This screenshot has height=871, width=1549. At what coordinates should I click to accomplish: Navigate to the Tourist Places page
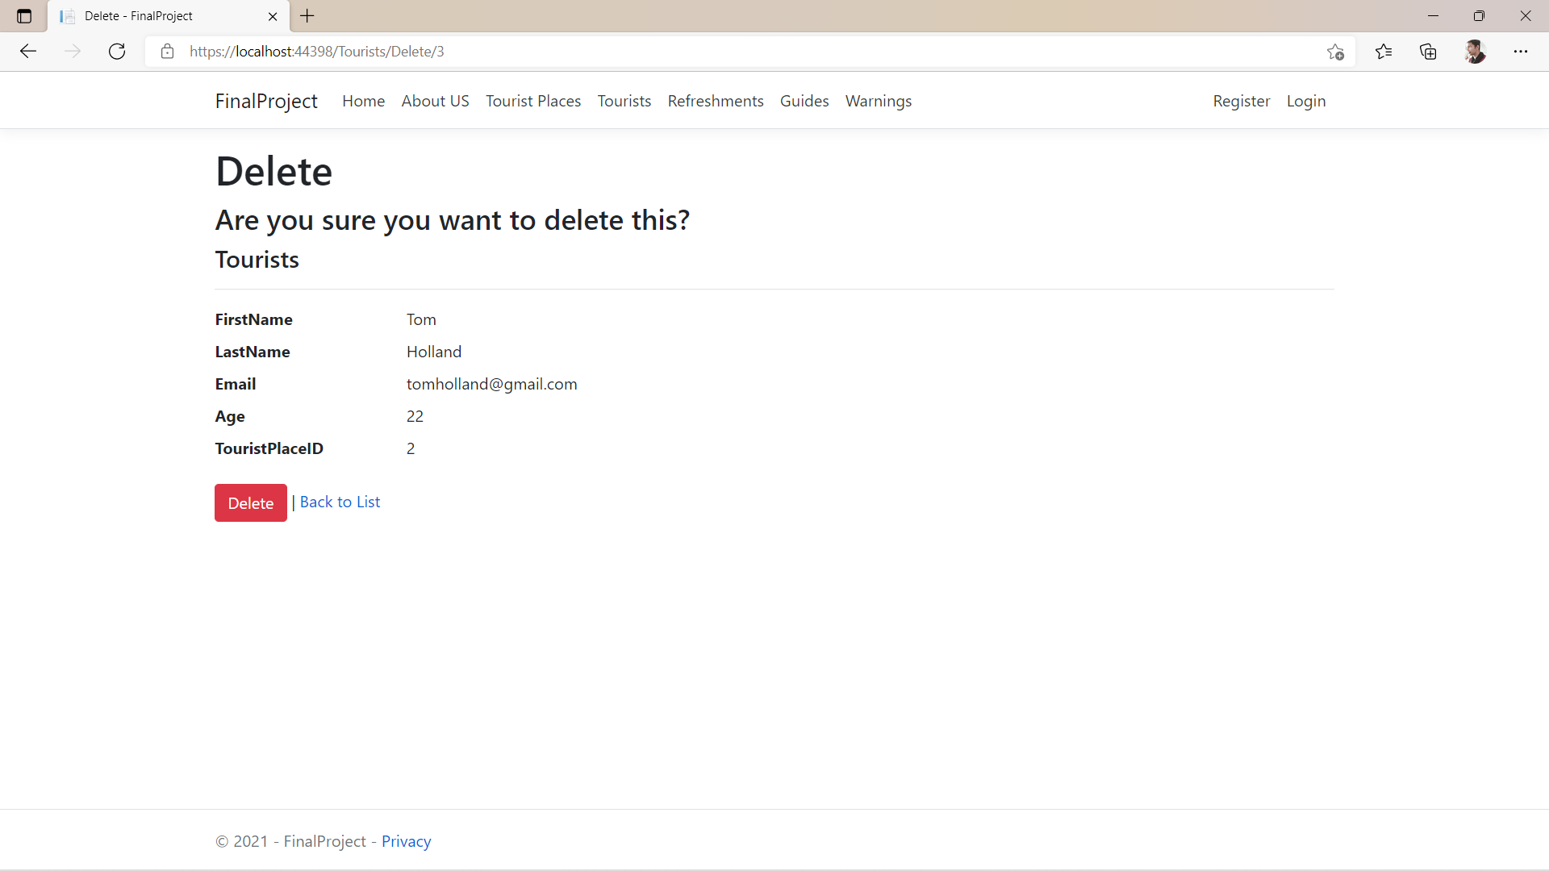pos(533,101)
